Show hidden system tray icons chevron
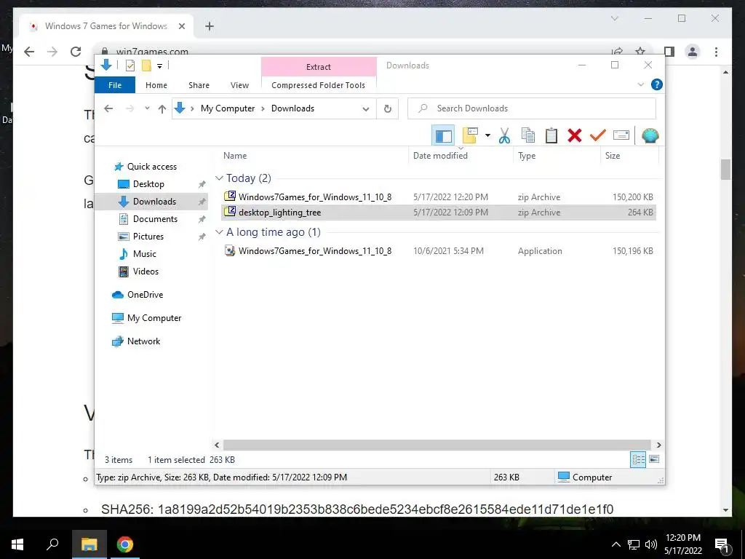This screenshot has height=559, width=745. coord(615,544)
